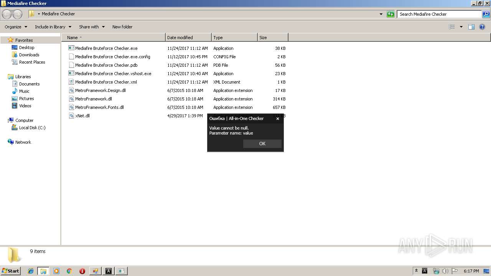Sort by Size column header
Image resolution: width=491 pixels, height=276 pixels.
[273, 38]
